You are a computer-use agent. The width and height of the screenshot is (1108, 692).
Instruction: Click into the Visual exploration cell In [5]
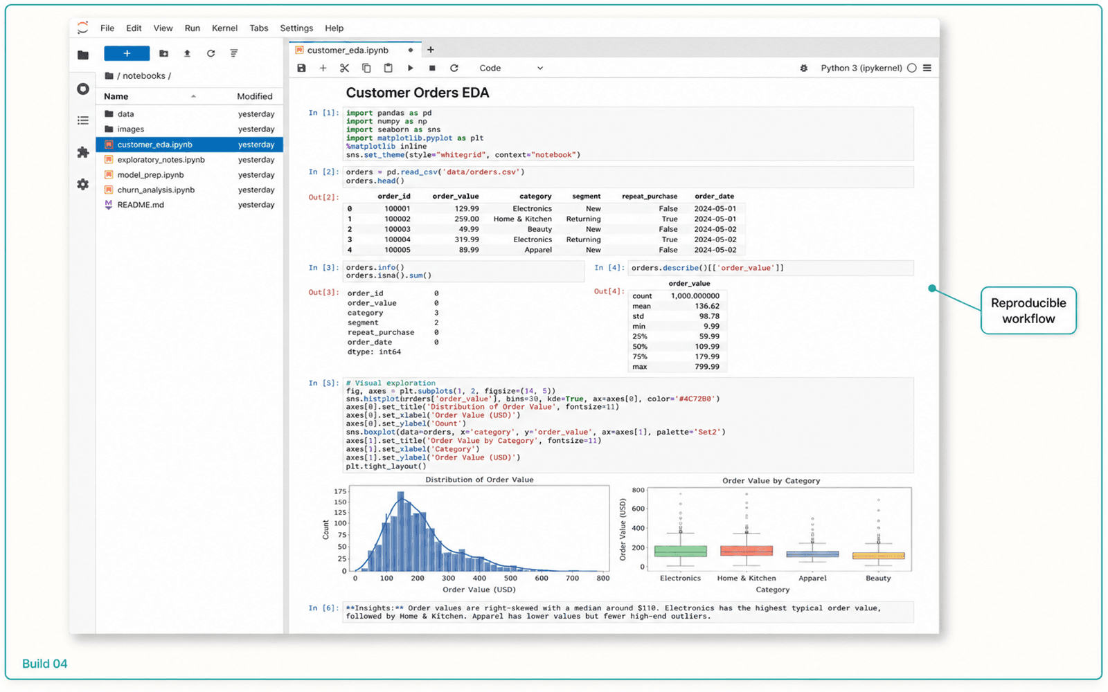(628, 425)
